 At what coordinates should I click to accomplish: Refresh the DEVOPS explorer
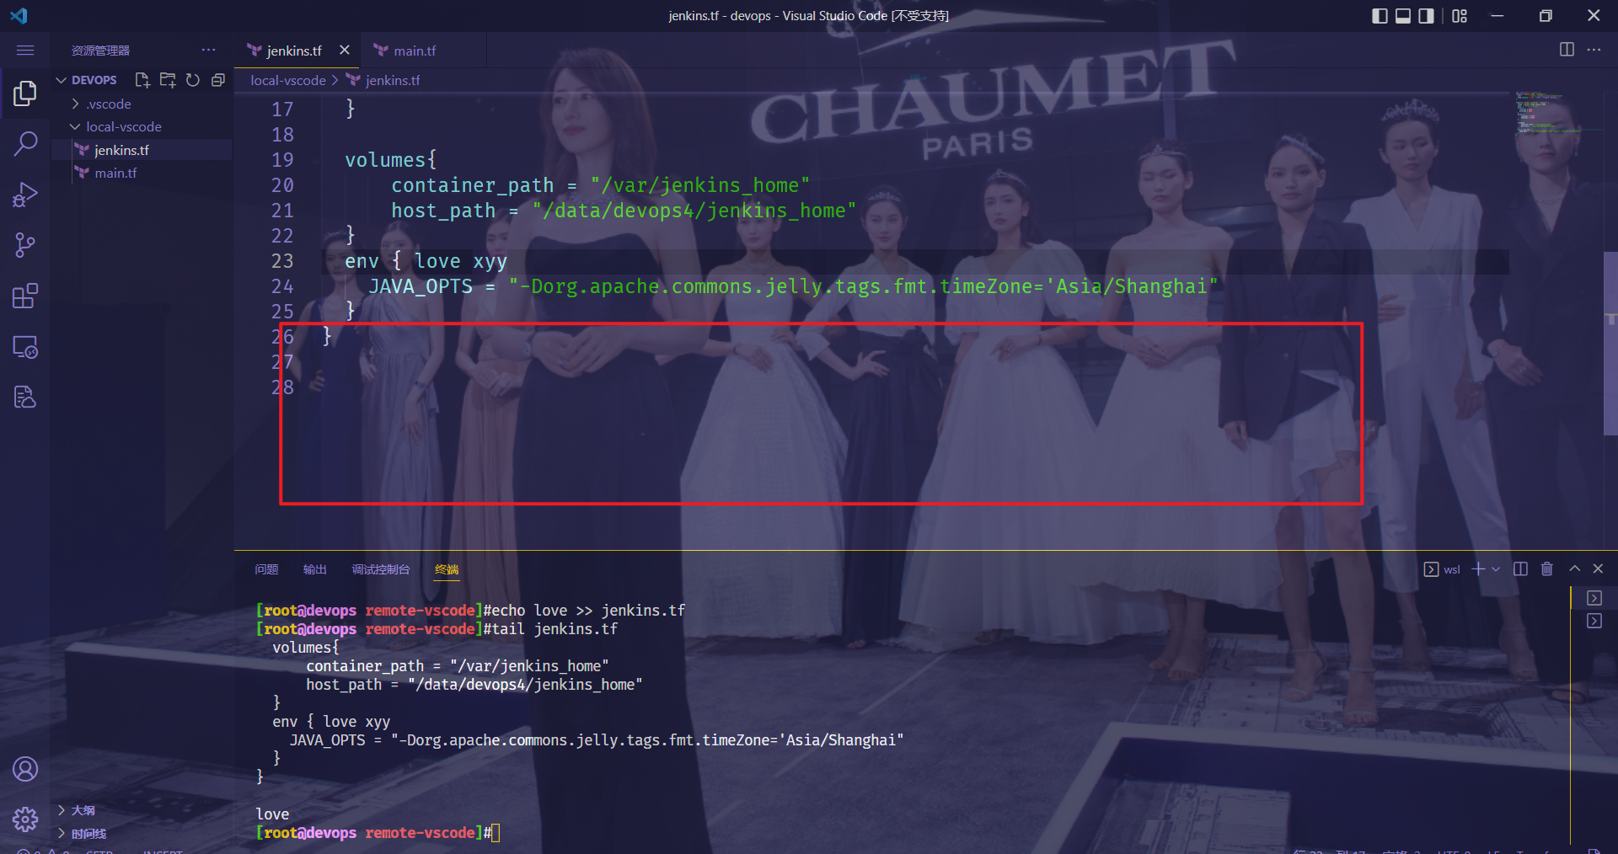(193, 80)
